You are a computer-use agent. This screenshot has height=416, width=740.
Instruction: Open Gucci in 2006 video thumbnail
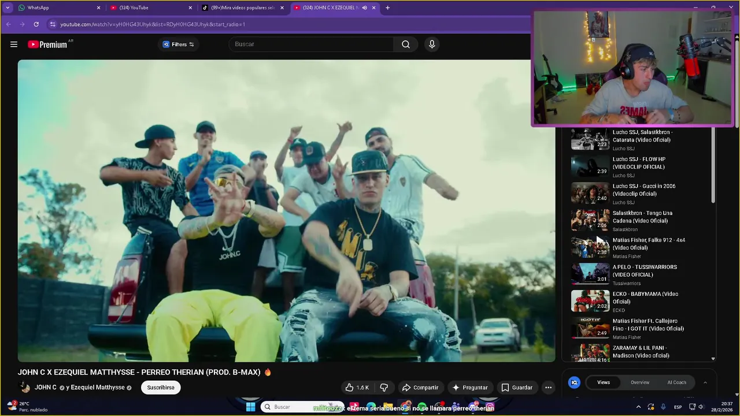click(590, 193)
